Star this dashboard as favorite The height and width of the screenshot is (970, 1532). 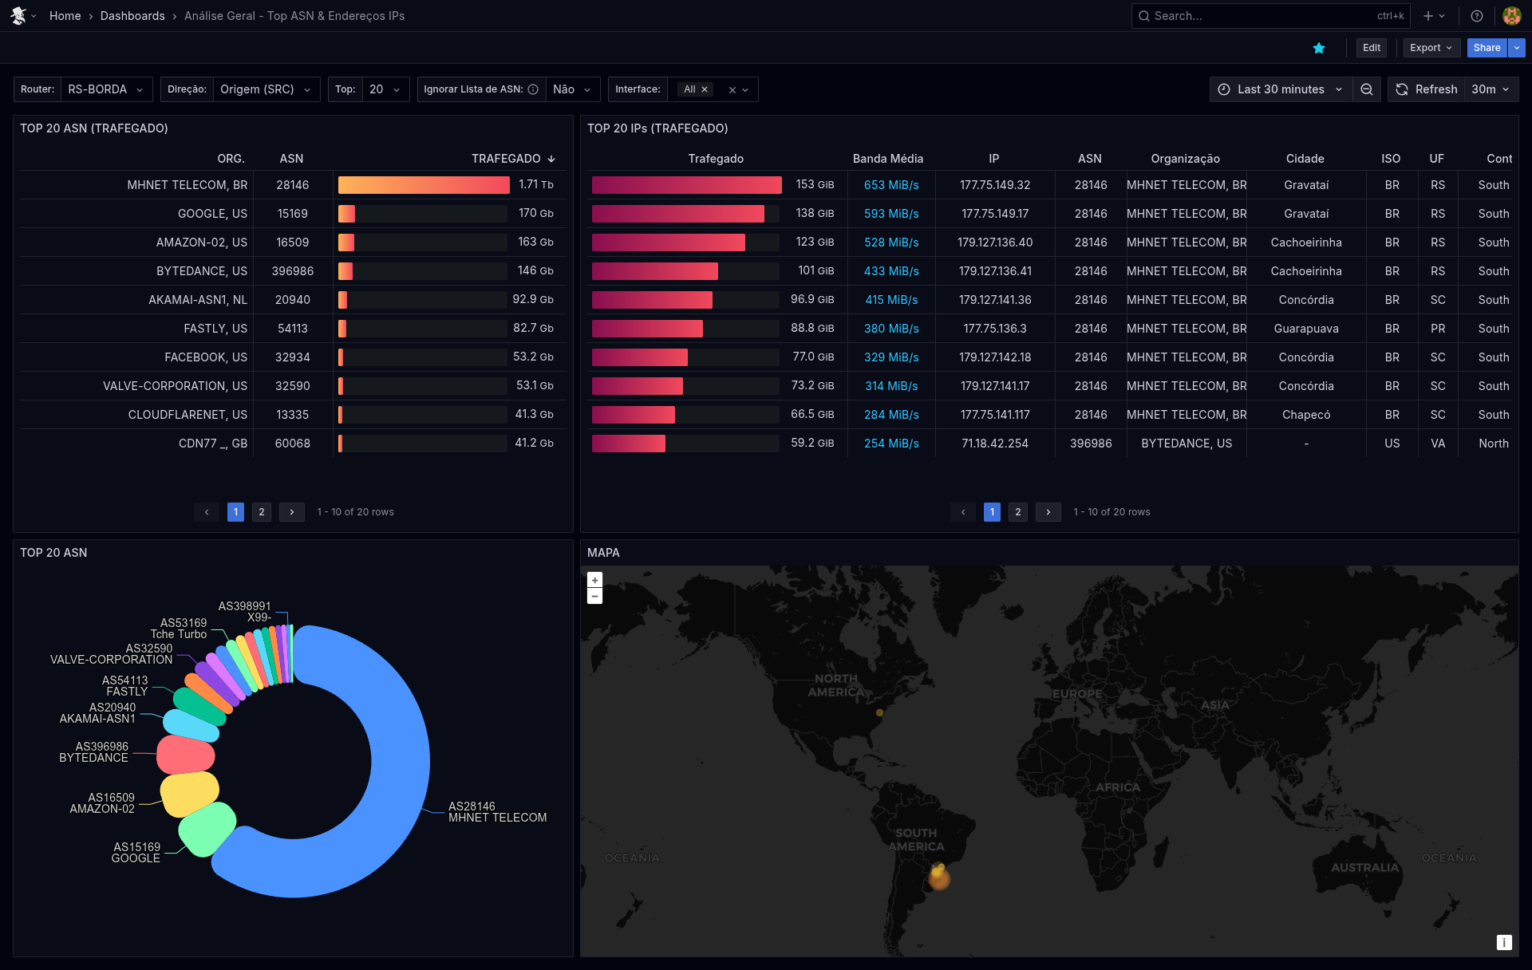coord(1319,48)
